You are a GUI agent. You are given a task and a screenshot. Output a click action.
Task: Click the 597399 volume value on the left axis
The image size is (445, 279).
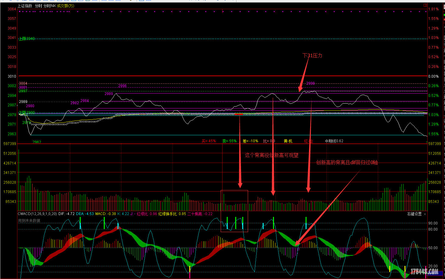tap(10, 144)
